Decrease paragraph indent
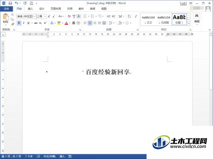 (109, 17)
